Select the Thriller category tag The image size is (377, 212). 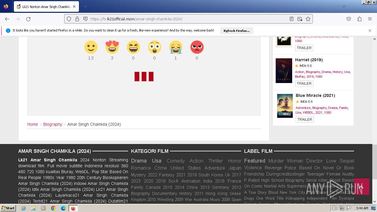216,161
